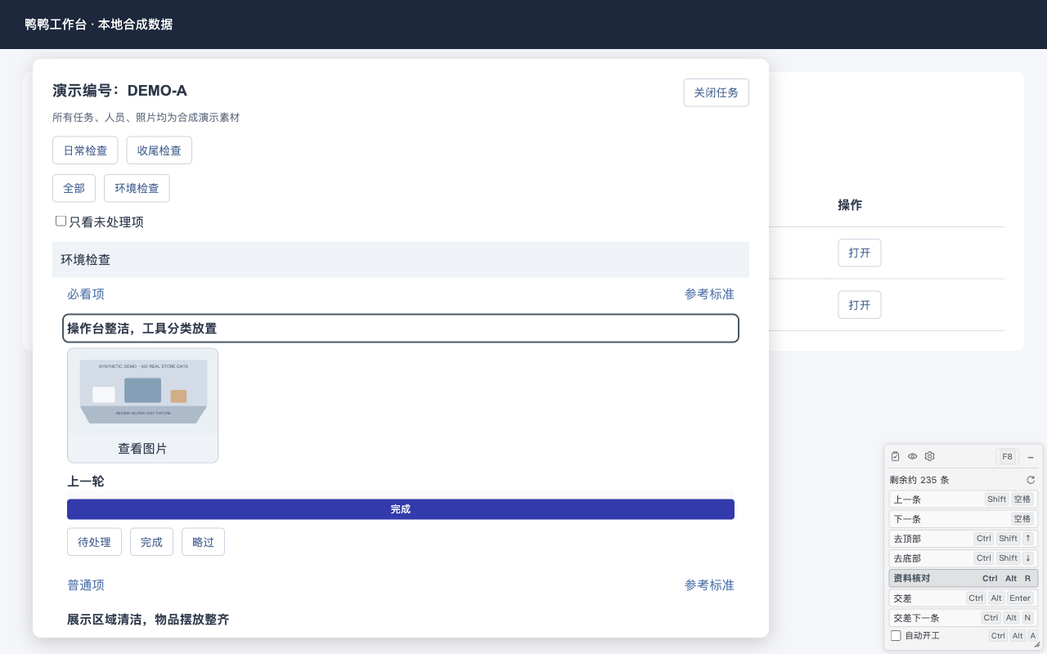Click the 展示区域清洁，物品摆放整齐 item title
This screenshot has height=654, width=1047.
click(x=148, y=620)
